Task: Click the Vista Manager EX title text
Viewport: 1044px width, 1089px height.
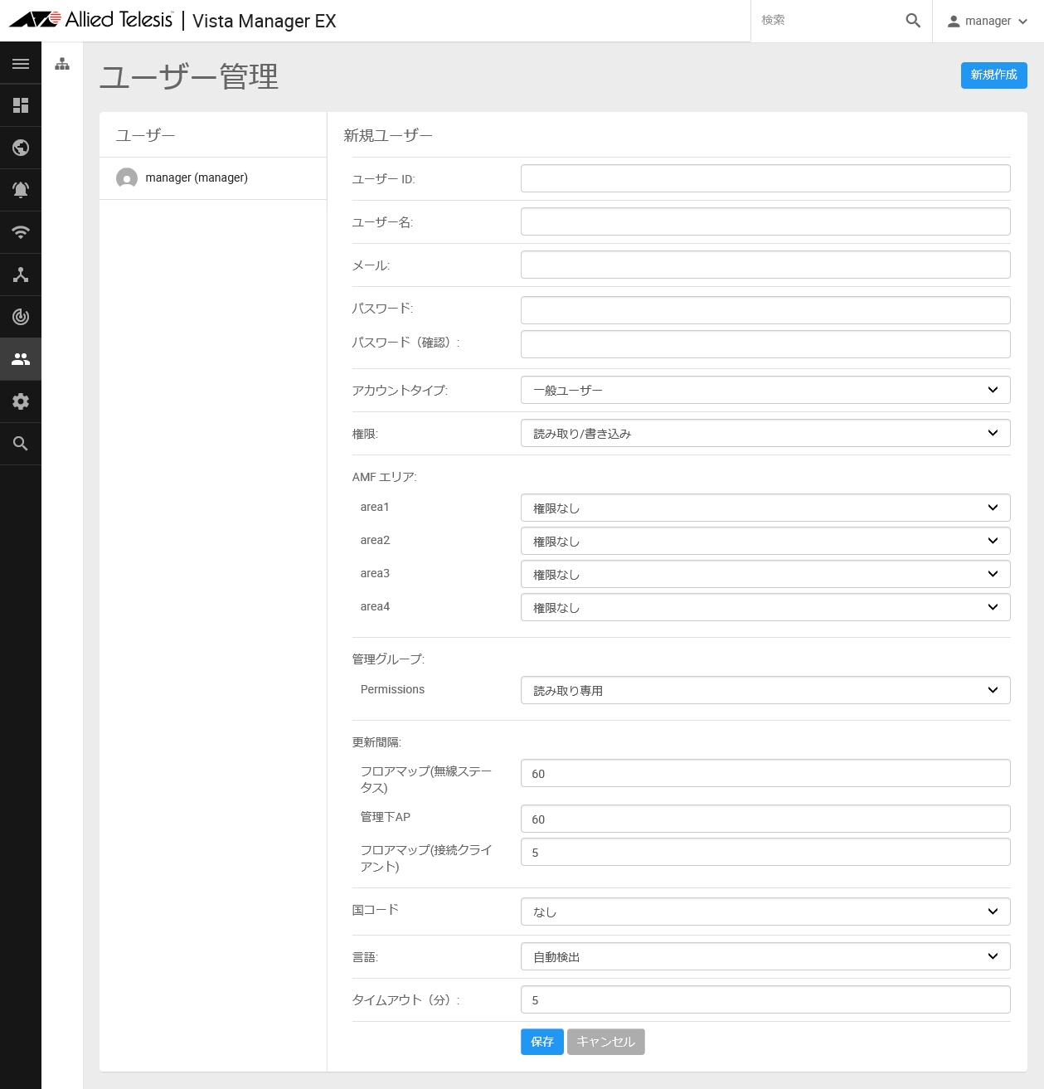Action: tap(265, 22)
